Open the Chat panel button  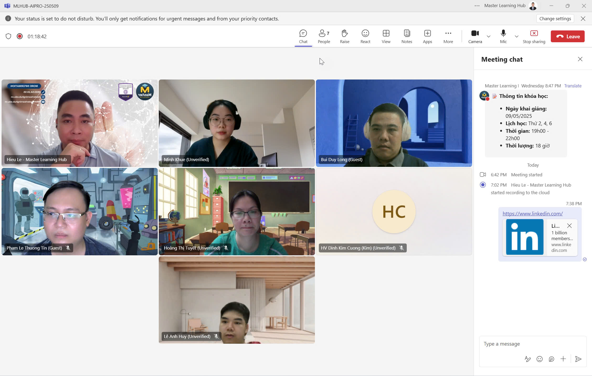pos(303,36)
